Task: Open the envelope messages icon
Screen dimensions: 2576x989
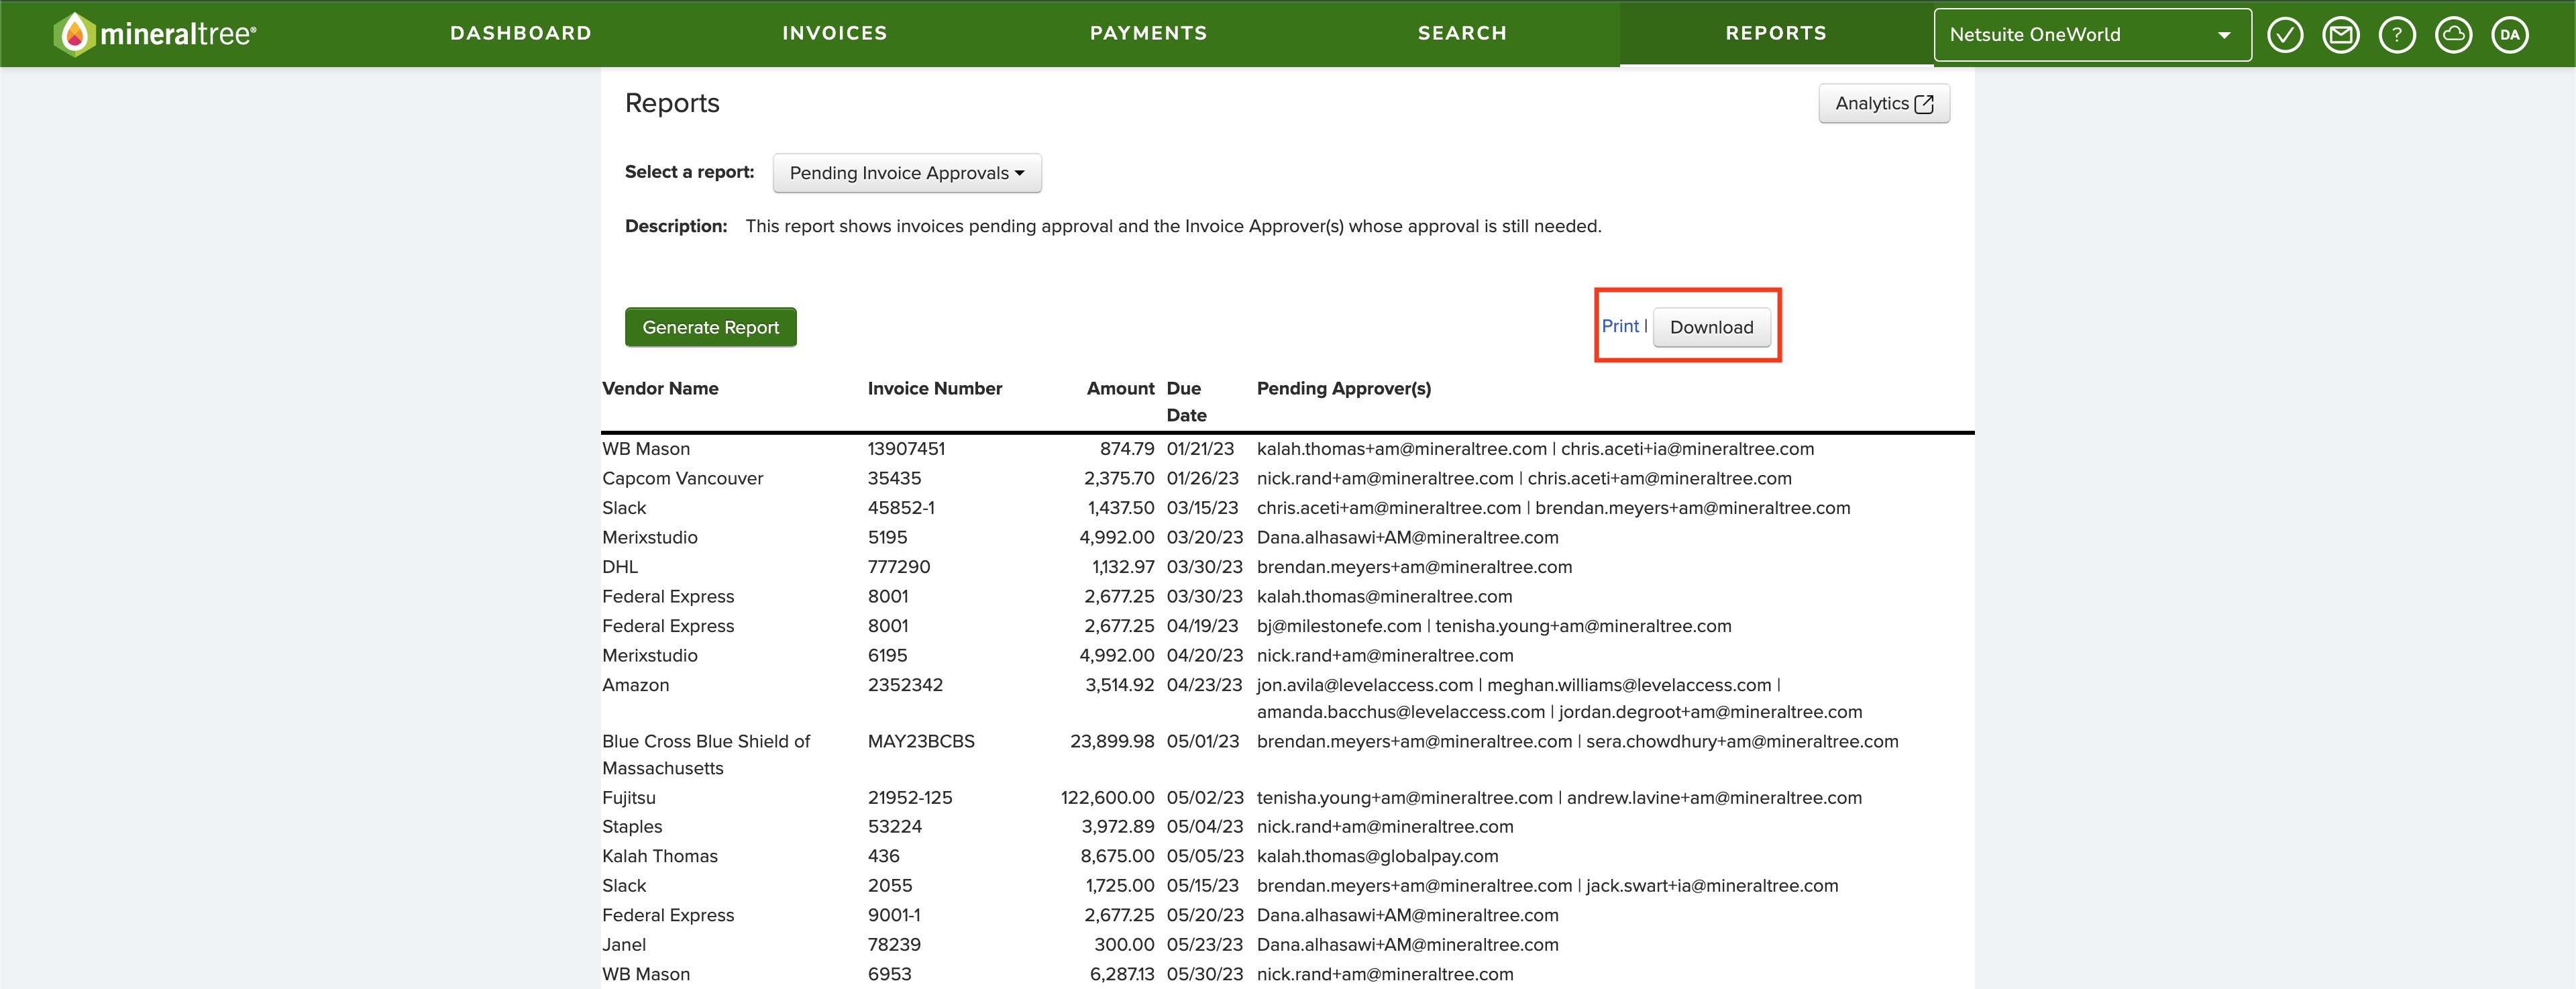Action: 2341,35
